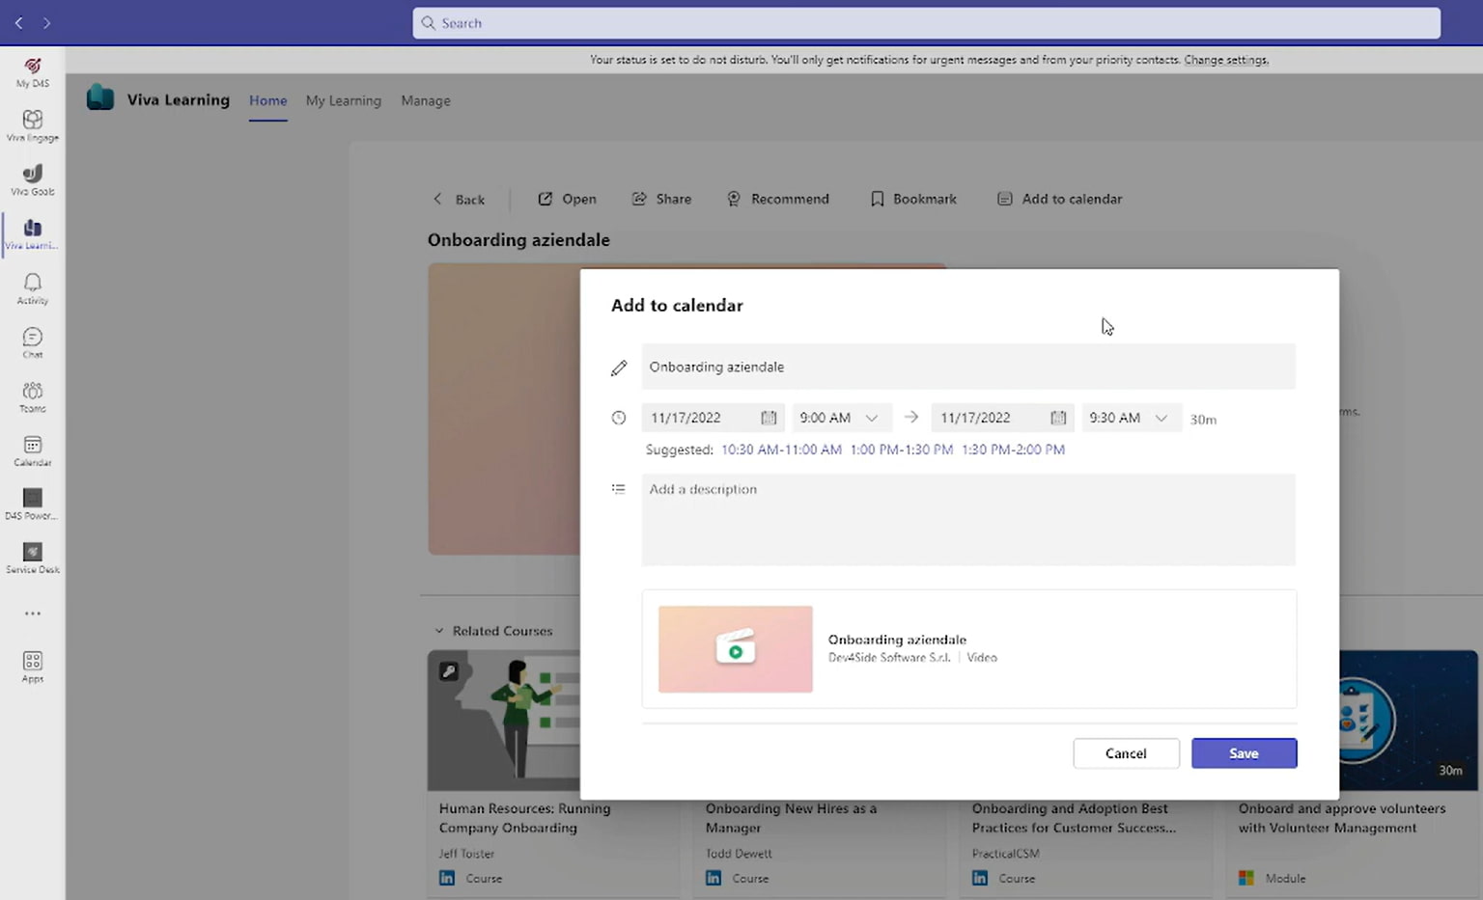Choose suggested time 10:30 AM-11:00 AM
Image resolution: width=1483 pixels, height=900 pixels.
coord(781,450)
